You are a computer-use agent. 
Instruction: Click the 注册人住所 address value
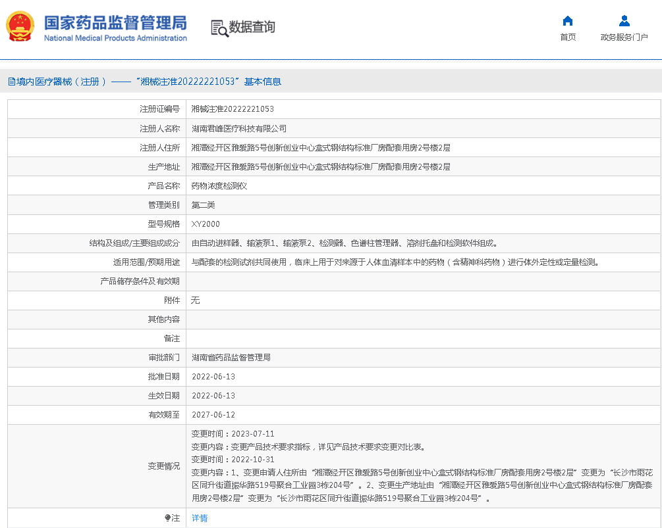click(x=321, y=147)
